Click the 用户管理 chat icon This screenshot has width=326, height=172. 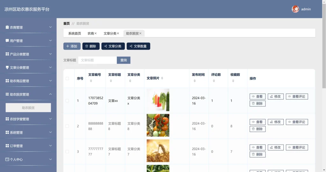coord(7,40)
